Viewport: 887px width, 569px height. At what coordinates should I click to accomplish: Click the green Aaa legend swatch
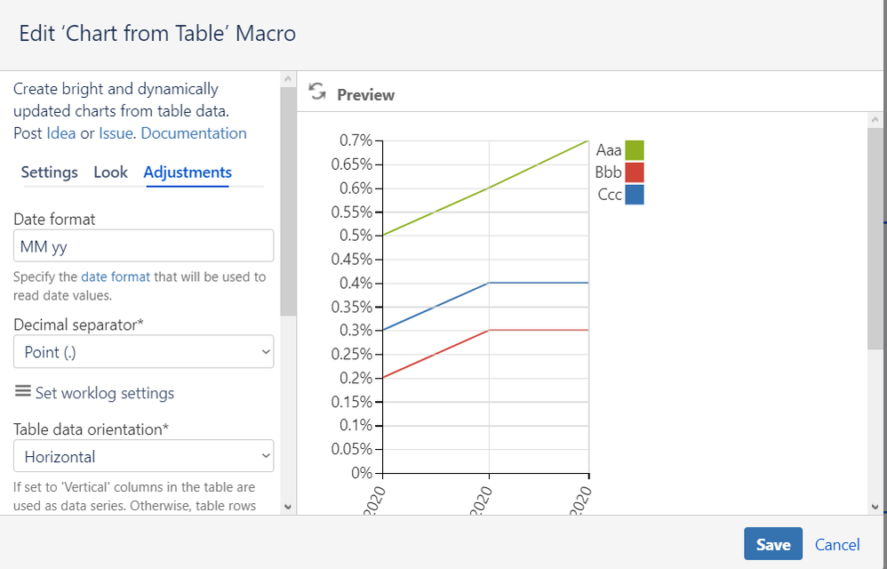634,150
